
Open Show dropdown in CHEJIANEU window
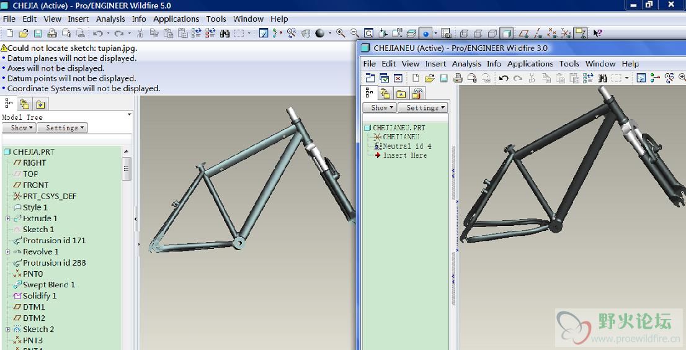click(380, 107)
